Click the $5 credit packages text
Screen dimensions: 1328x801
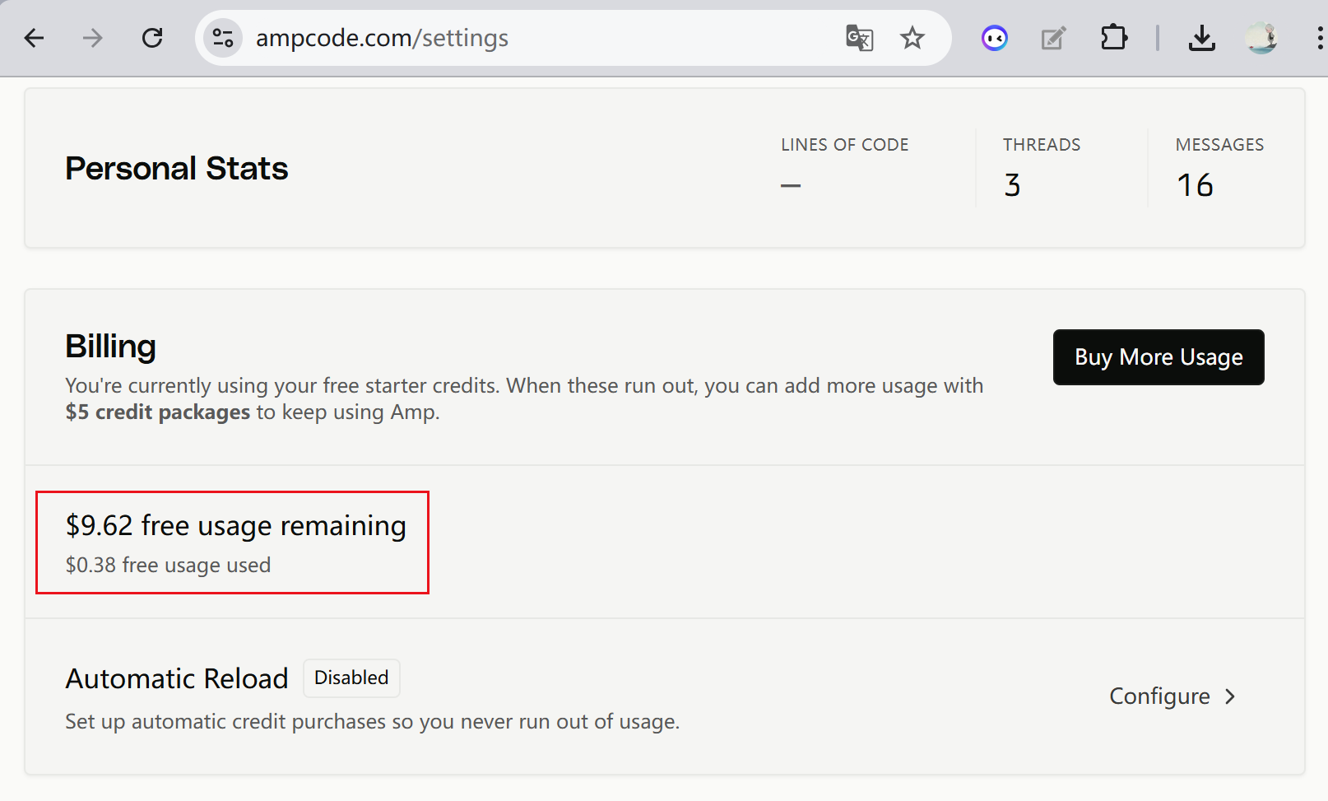pyautogui.click(x=157, y=412)
